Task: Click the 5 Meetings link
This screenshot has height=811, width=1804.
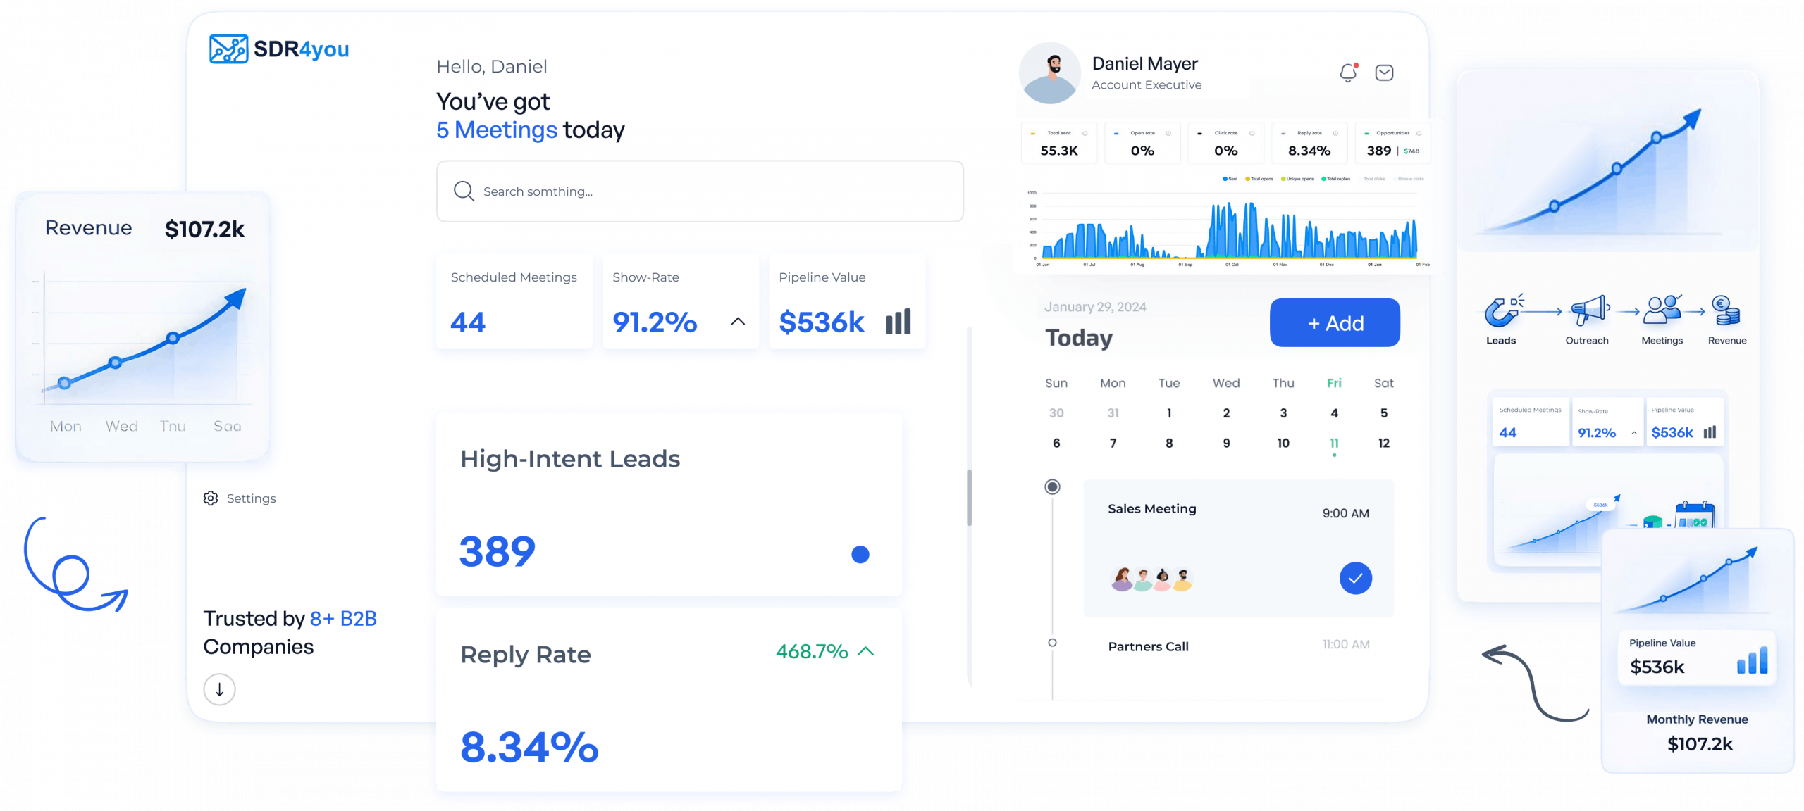Action: point(496,130)
